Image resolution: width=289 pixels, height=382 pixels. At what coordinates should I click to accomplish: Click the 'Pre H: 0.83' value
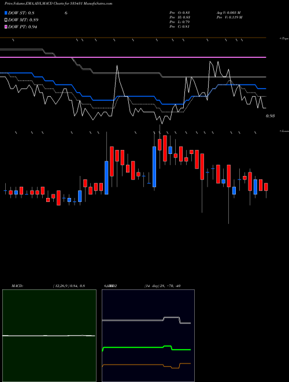point(180,17)
